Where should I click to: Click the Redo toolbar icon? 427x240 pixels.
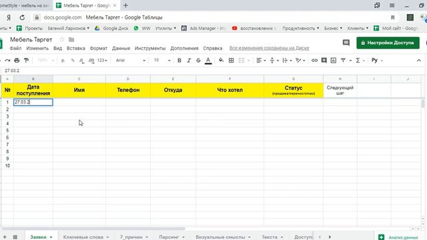[x=7, y=61]
